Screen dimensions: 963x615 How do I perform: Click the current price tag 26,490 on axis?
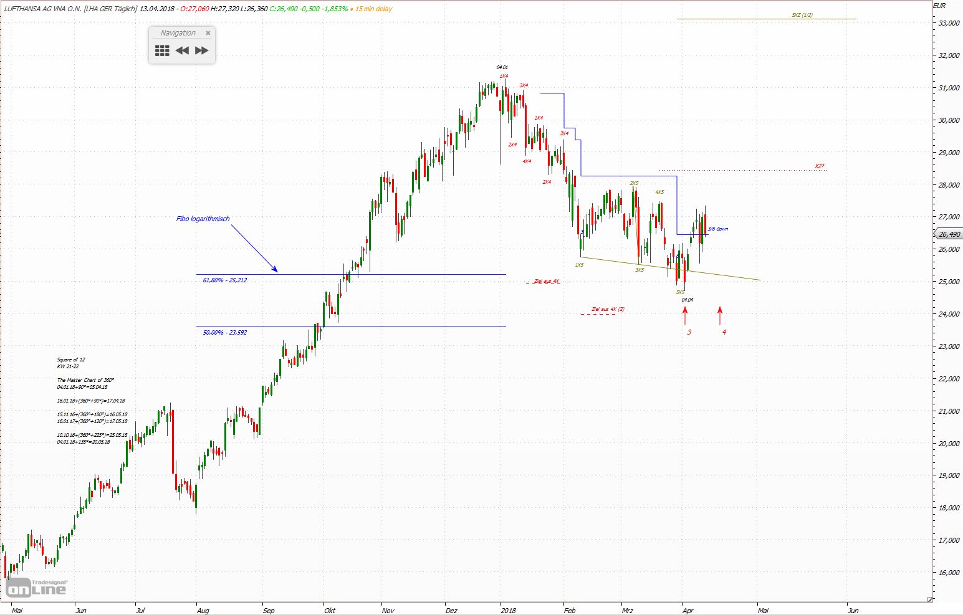point(949,234)
